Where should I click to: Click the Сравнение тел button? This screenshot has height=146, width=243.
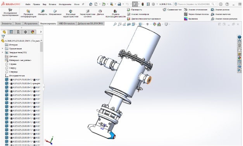tap(172, 10)
